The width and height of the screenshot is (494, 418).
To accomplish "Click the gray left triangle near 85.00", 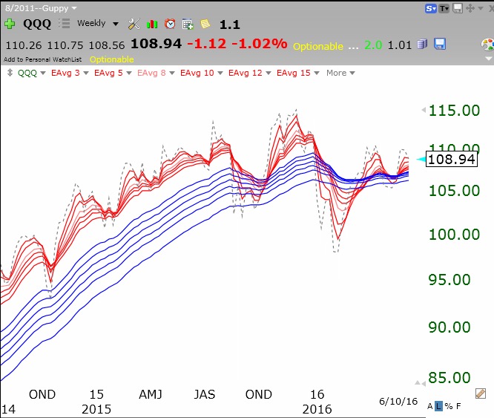I will (x=424, y=384).
